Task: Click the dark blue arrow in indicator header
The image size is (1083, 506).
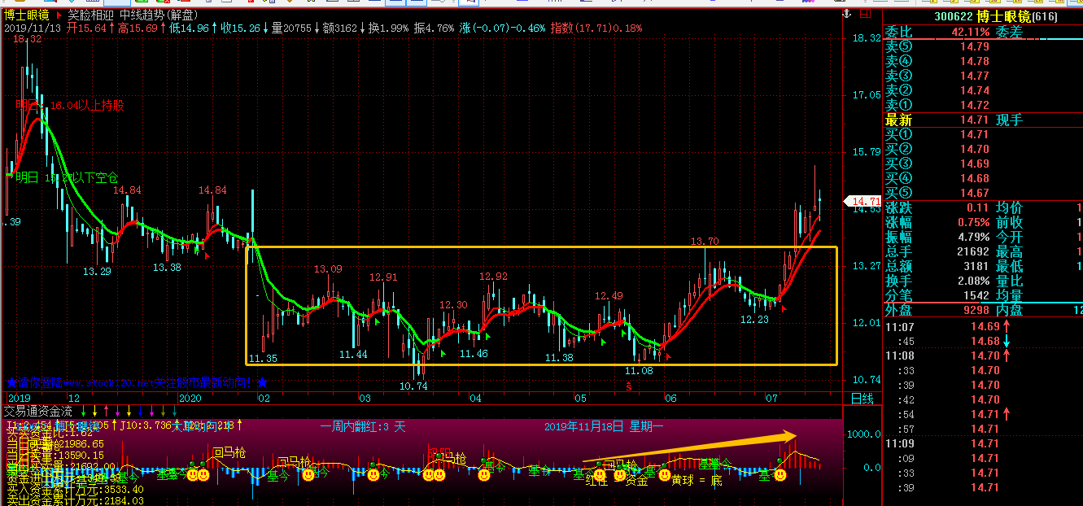Action: [x=140, y=411]
